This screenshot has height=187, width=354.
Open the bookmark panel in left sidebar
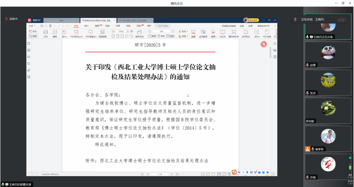tap(29, 43)
